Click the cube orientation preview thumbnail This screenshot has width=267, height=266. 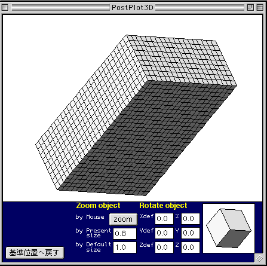(x=229, y=228)
